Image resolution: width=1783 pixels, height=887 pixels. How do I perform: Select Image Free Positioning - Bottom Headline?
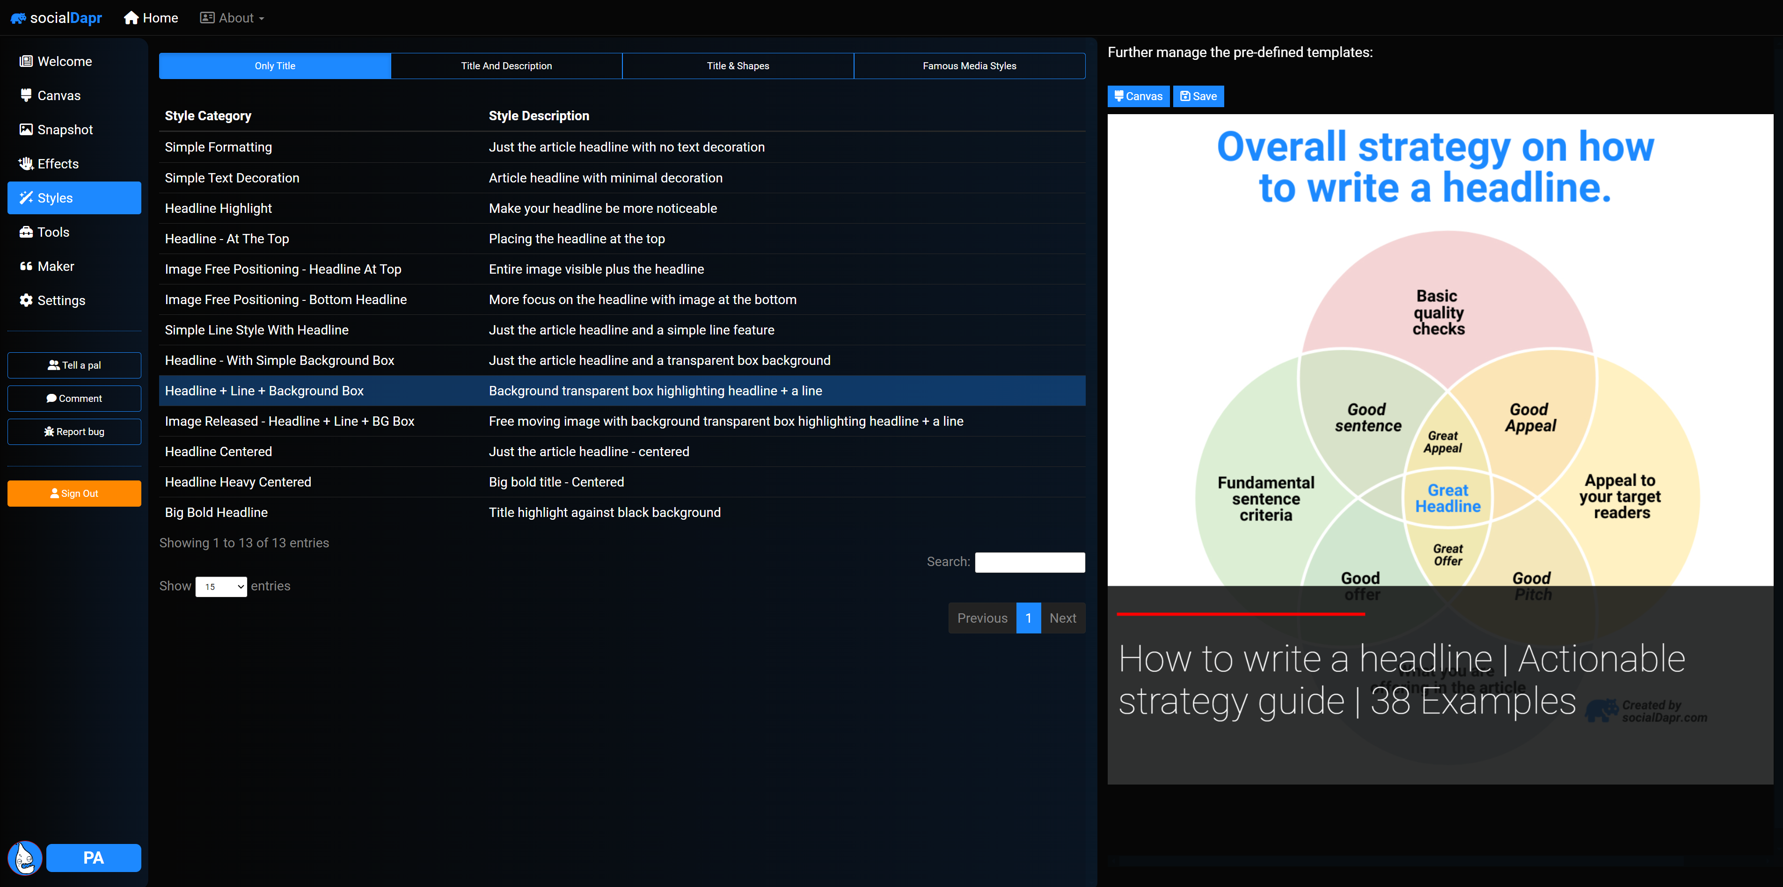click(x=621, y=299)
